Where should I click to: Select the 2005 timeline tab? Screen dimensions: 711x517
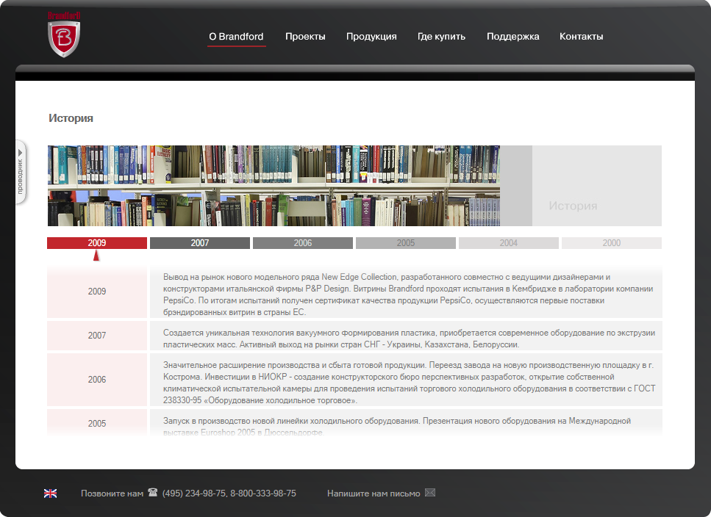point(406,243)
